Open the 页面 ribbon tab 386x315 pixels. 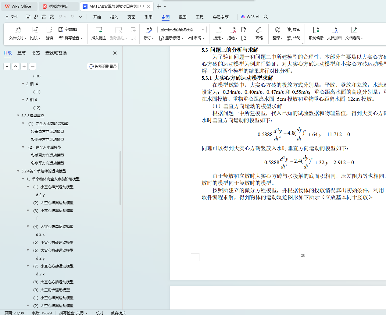pyautogui.click(x=131, y=17)
